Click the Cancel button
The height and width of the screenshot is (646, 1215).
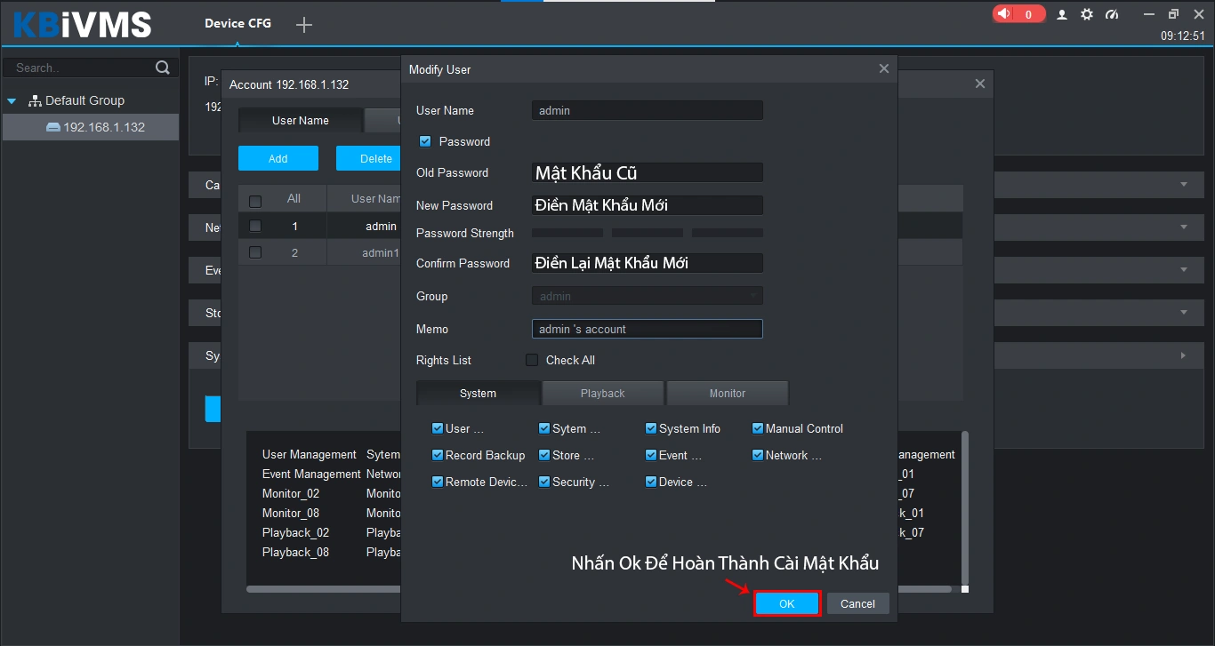(857, 603)
